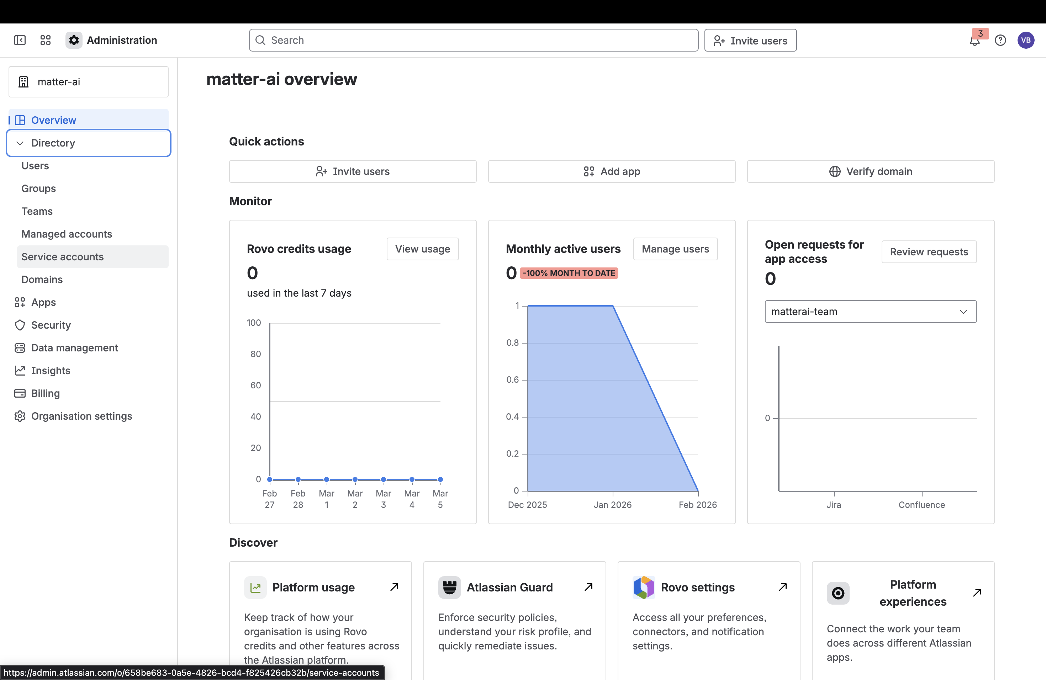Image resolution: width=1046 pixels, height=680 pixels.
Task: Open the Platform usage discover card
Action: click(x=313, y=587)
